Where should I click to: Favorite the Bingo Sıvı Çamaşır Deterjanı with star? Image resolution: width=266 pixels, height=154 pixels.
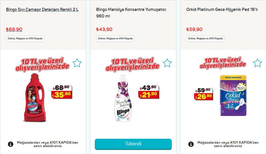[x=77, y=63]
